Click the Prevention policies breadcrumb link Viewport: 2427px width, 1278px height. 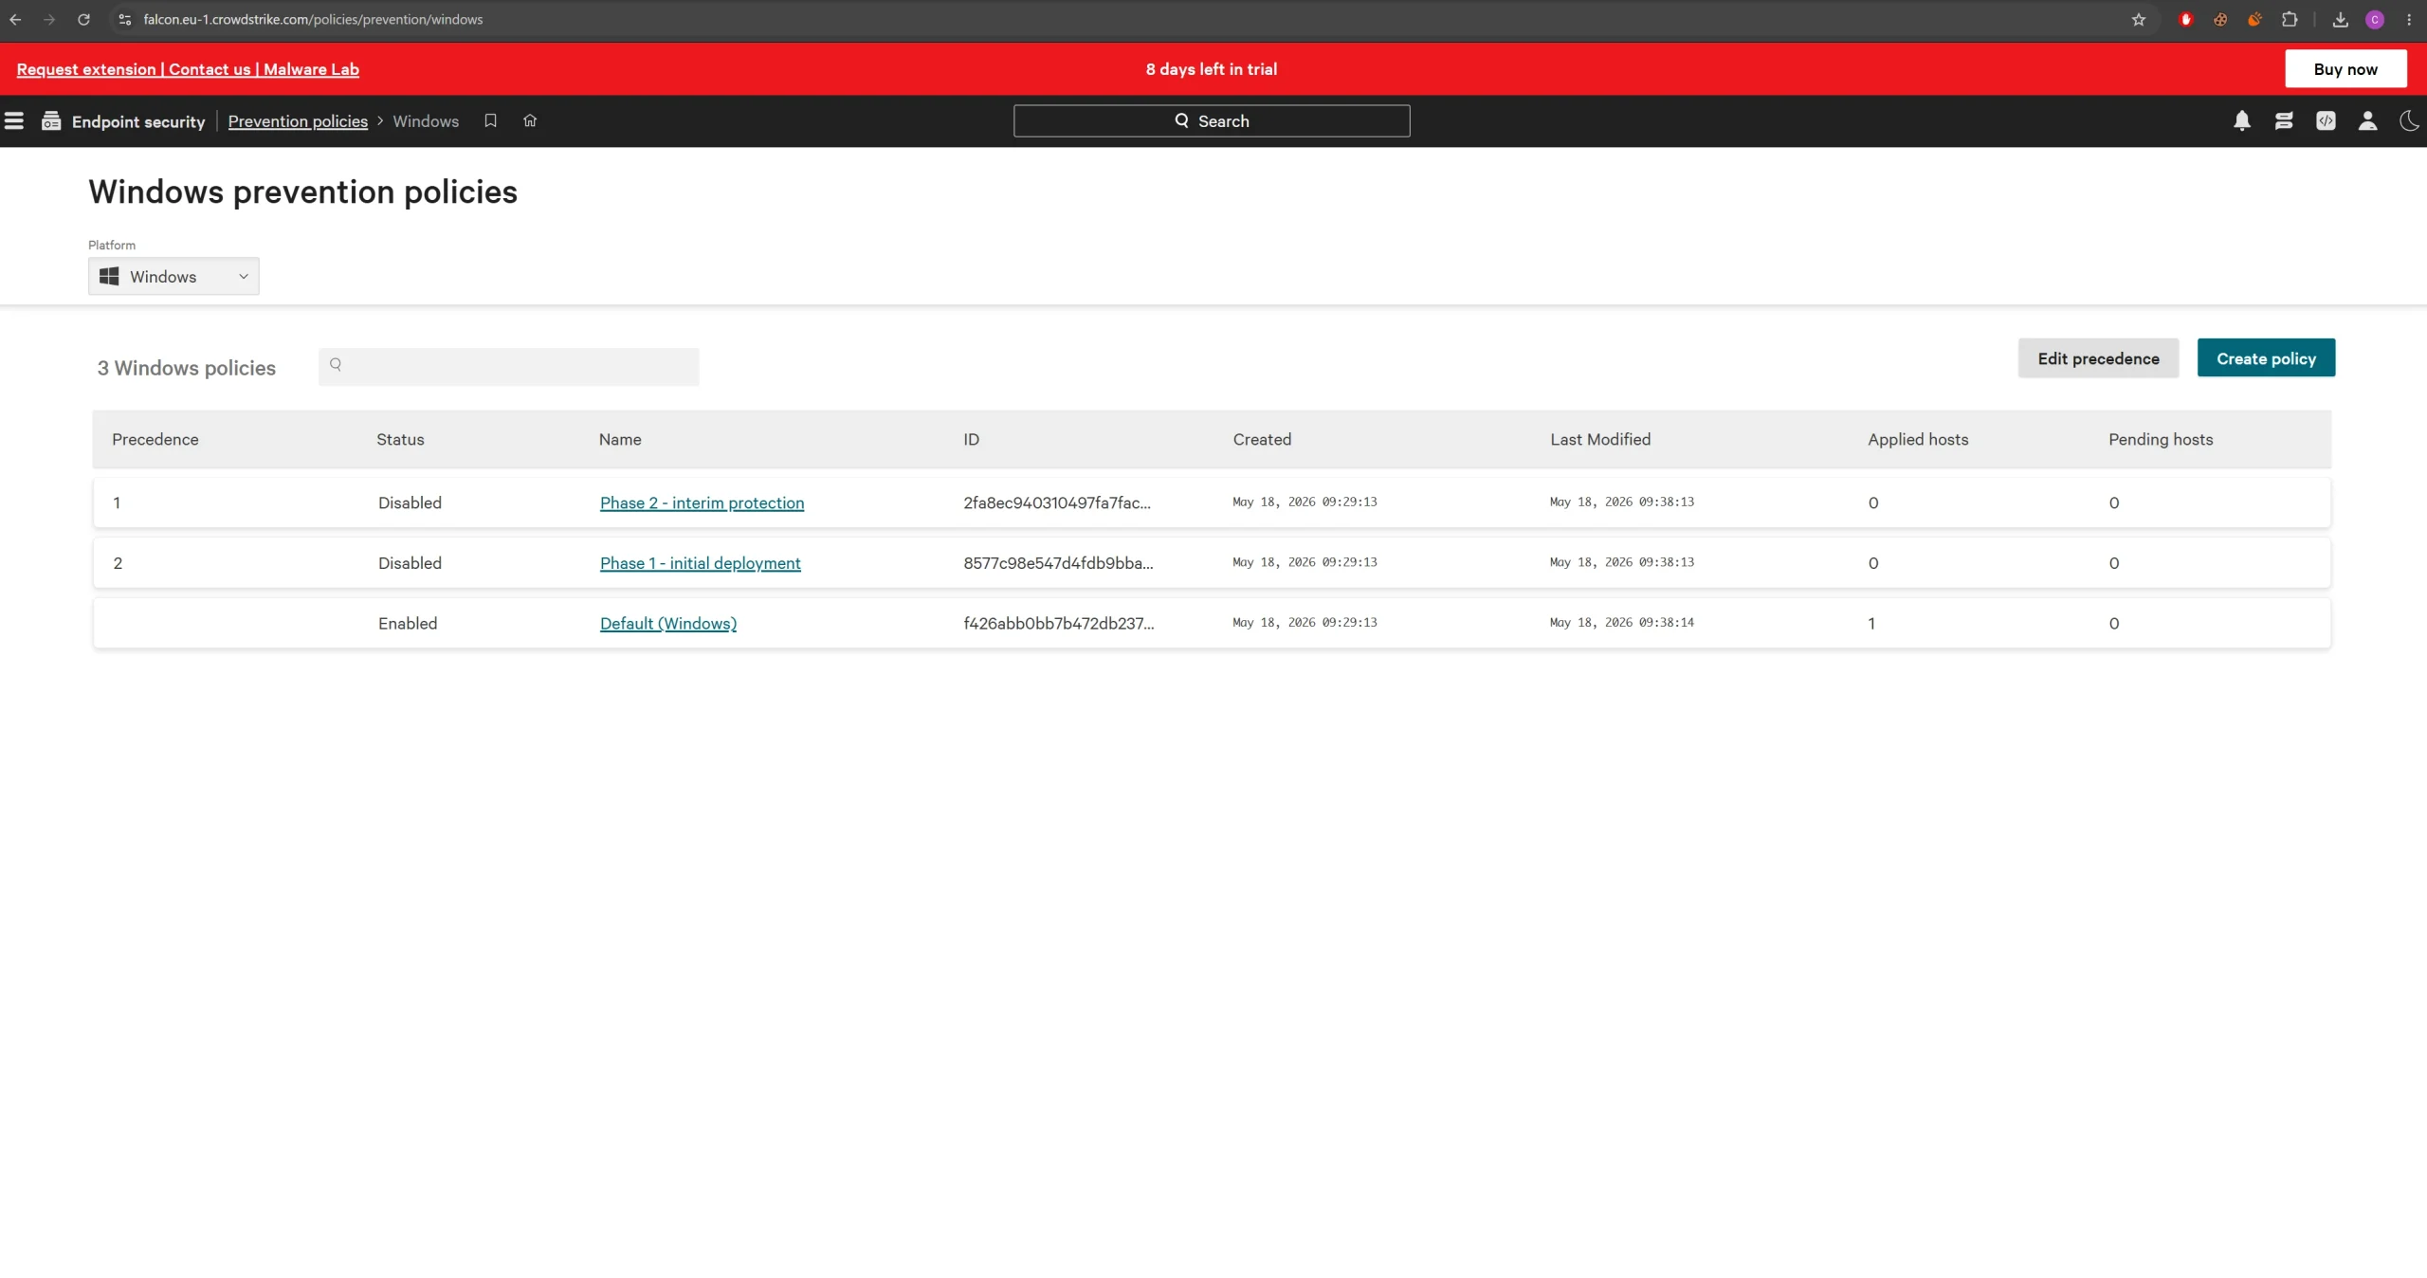(298, 121)
